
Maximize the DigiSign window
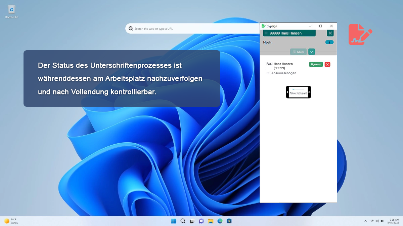click(x=320, y=26)
